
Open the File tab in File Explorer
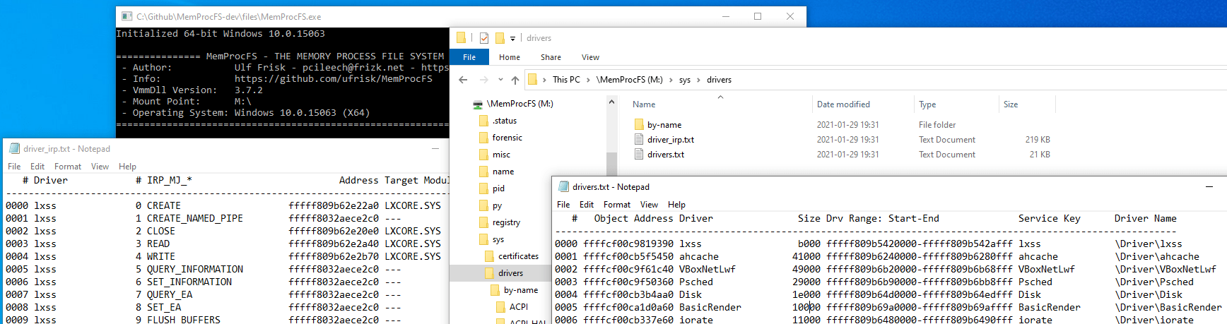click(469, 57)
